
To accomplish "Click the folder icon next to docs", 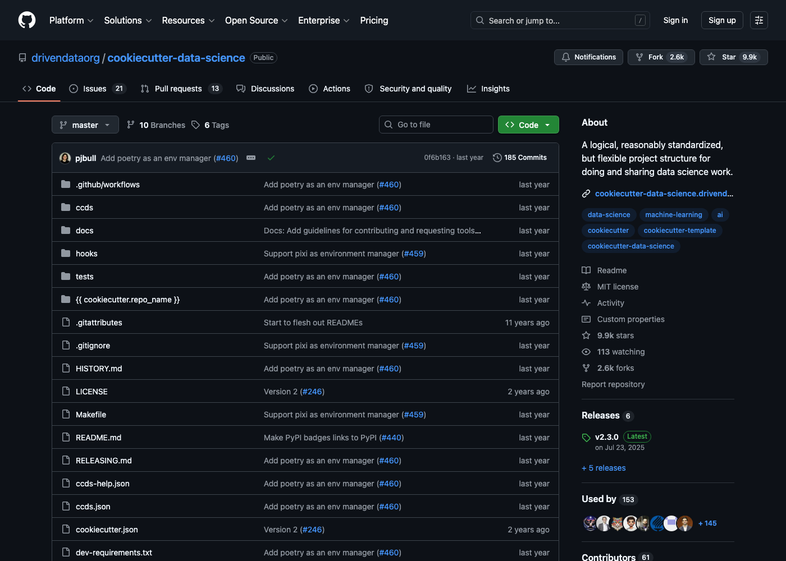I will [66, 230].
